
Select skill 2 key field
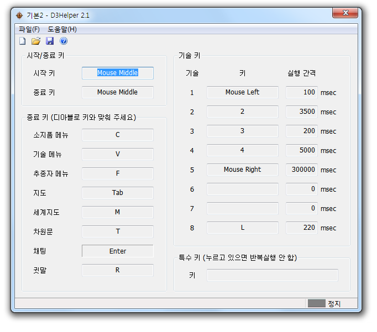243,112
